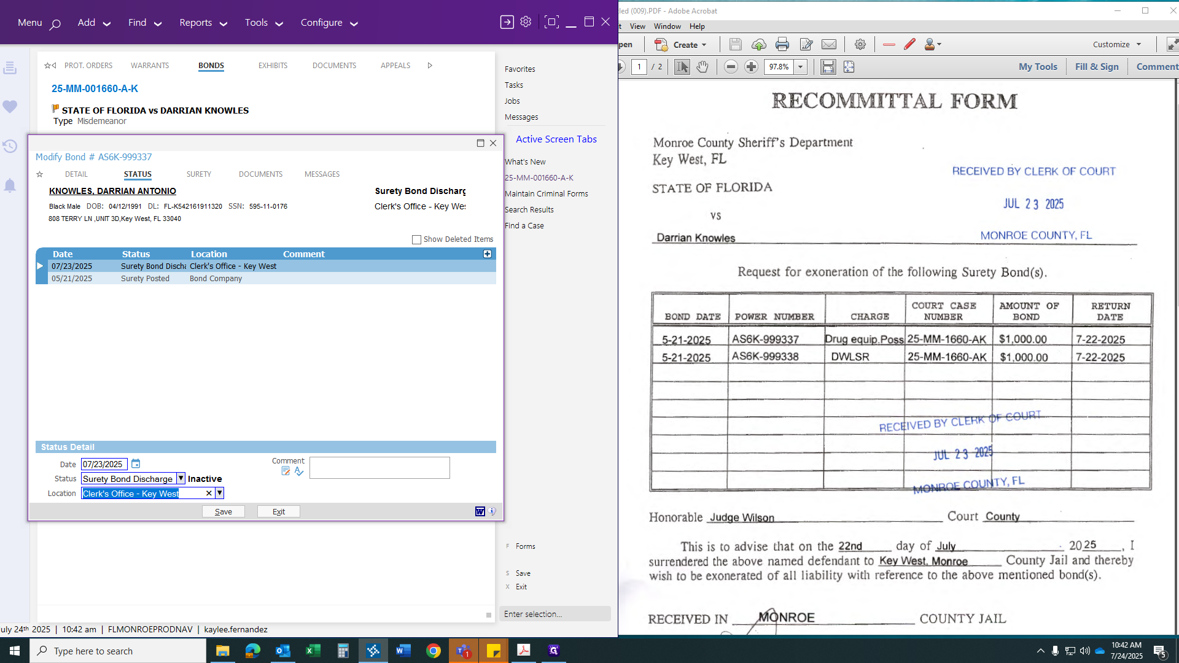This screenshot has width=1179, height=663.
Task: Expand the Status dropdown arrow
Action: click(181, 478)
